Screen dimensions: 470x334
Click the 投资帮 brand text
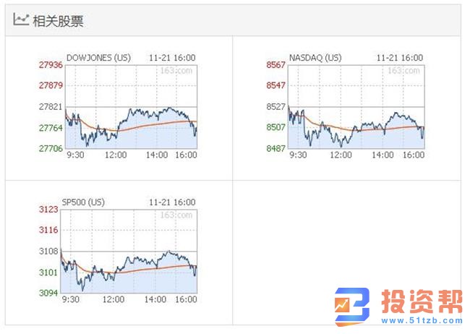[x=418, y=302]
